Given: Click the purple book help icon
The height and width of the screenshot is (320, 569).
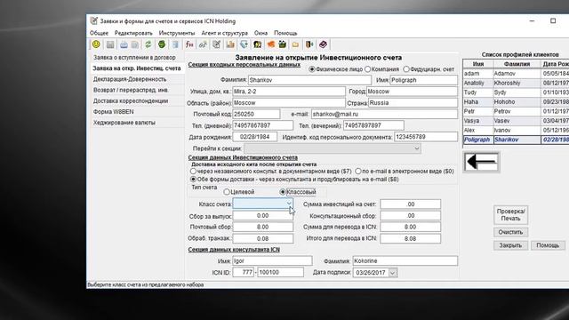Looking at the screenshot, I should pyautogui.click(x=323, y=44).
